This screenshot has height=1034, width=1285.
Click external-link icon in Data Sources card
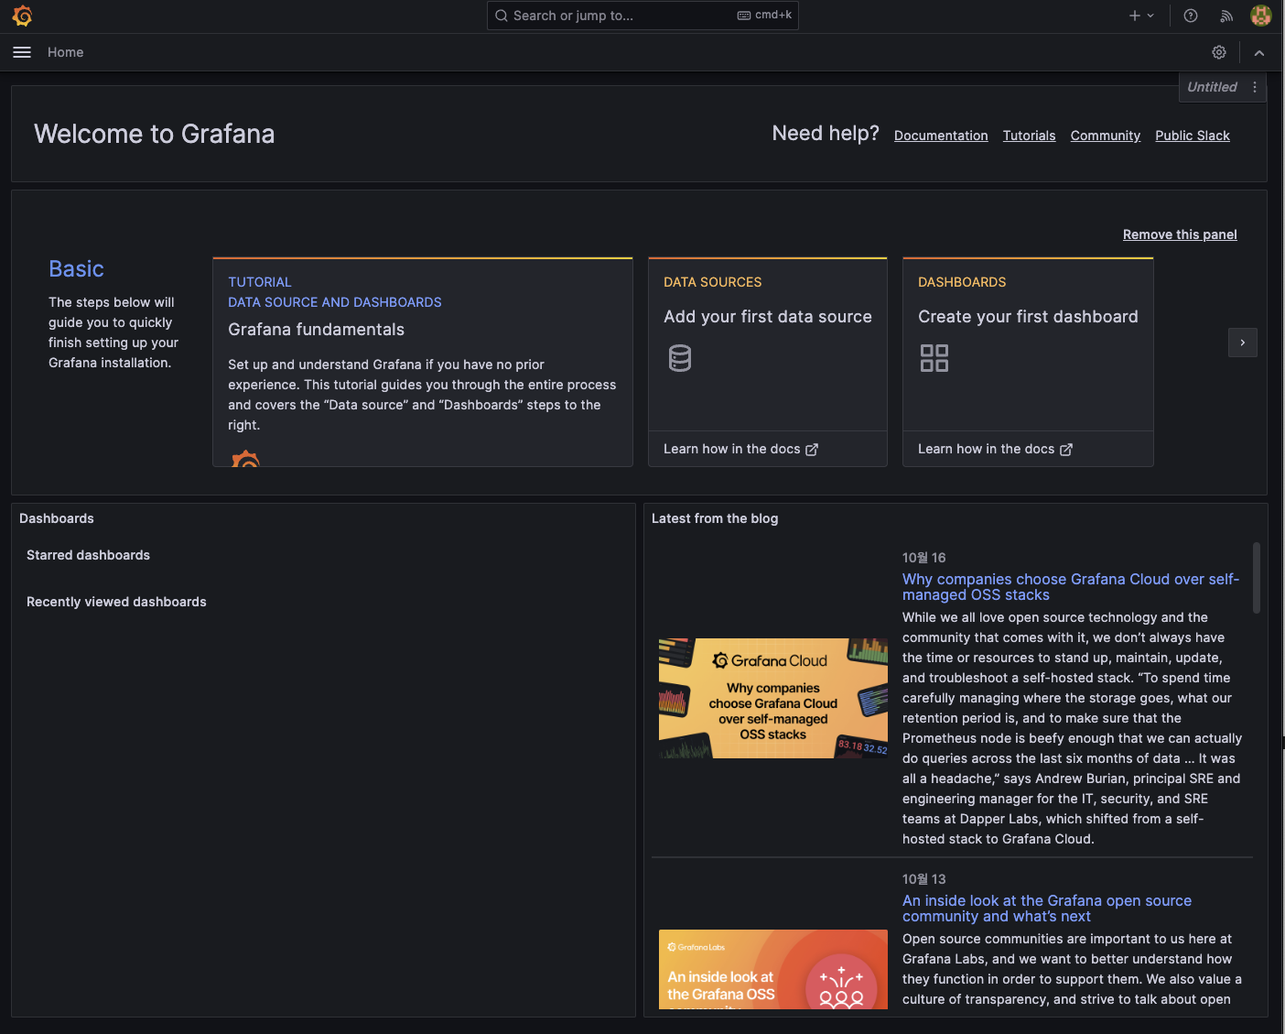coord(812,450)
